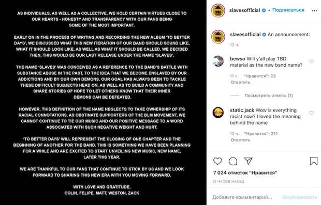Select the announcement text image

point(102,102)
